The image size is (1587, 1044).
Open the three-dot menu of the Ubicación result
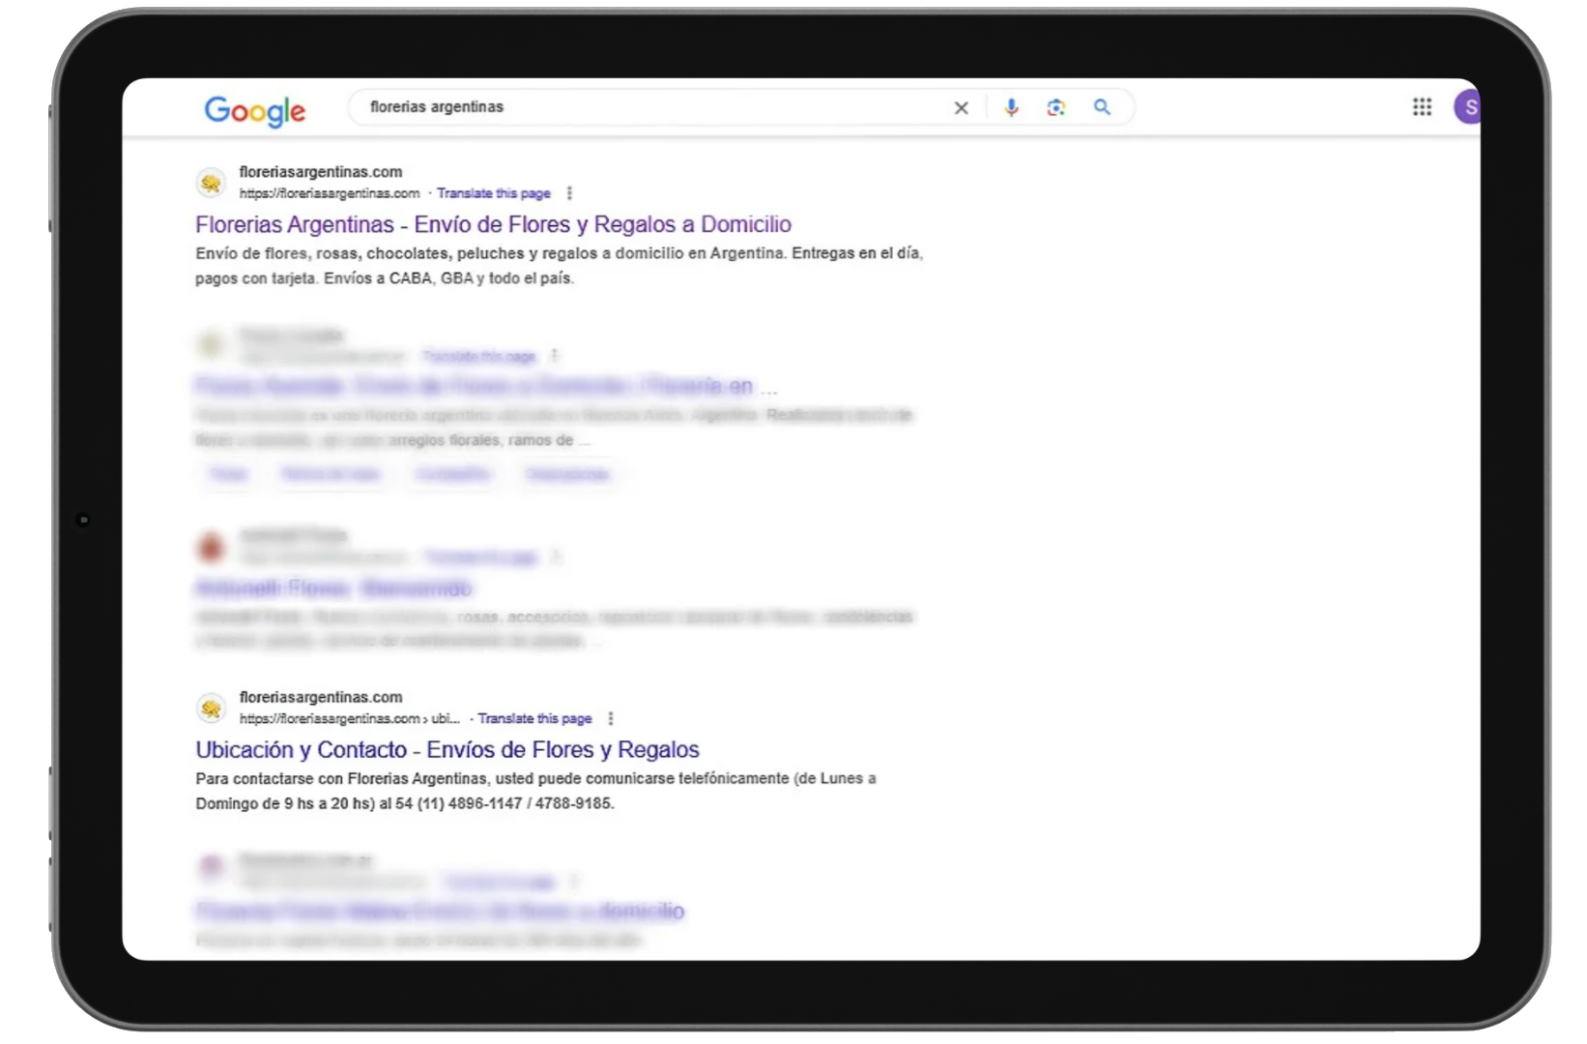[610, 719]
